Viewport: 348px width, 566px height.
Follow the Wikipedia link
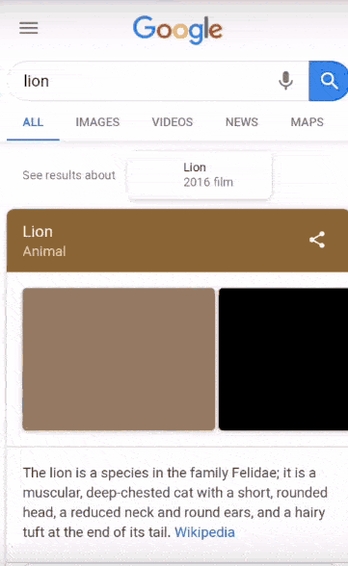pyautogui.click(x=204, y=532)
